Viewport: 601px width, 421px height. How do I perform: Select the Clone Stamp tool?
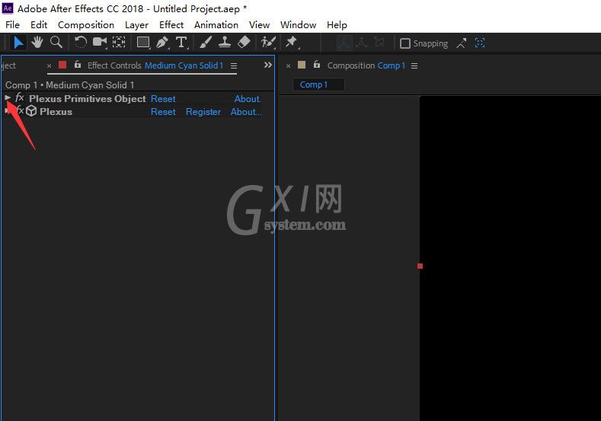(x=225, y=42)
